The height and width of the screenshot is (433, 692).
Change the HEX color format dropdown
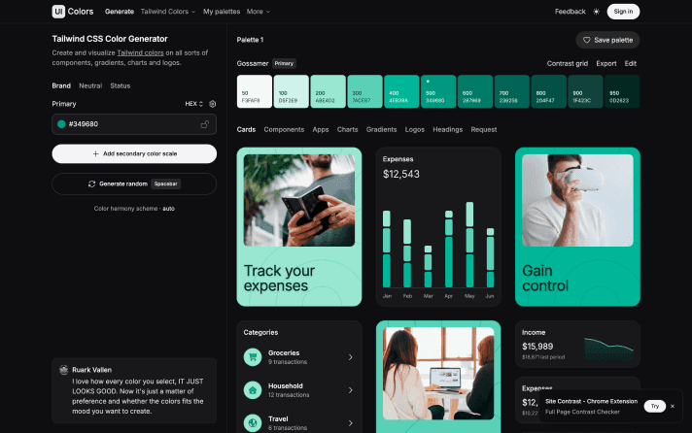tap(193, 104)
